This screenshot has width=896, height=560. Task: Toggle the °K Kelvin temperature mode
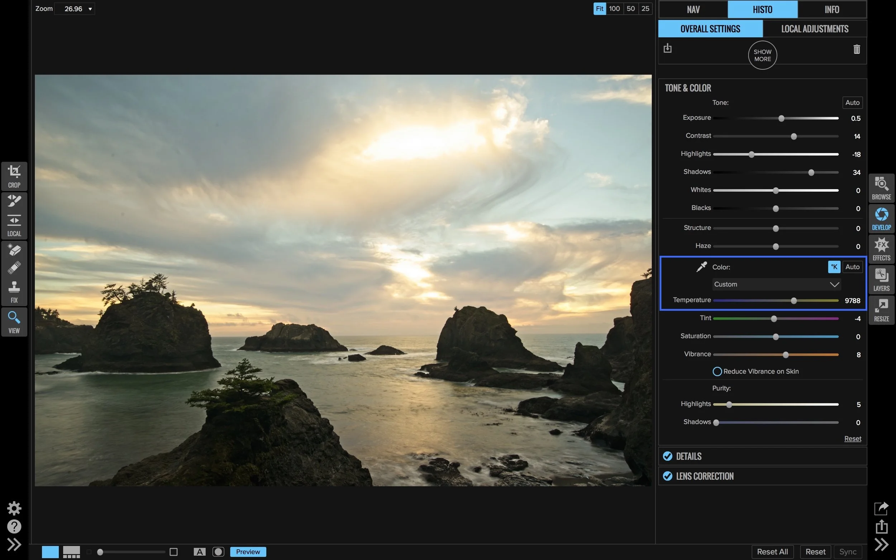click(x=834, y=267)
